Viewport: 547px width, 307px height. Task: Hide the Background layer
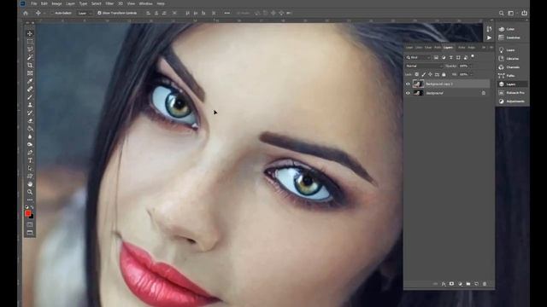coord(408,93)
